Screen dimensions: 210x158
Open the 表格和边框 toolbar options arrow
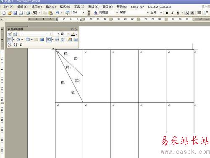point(72,29)
